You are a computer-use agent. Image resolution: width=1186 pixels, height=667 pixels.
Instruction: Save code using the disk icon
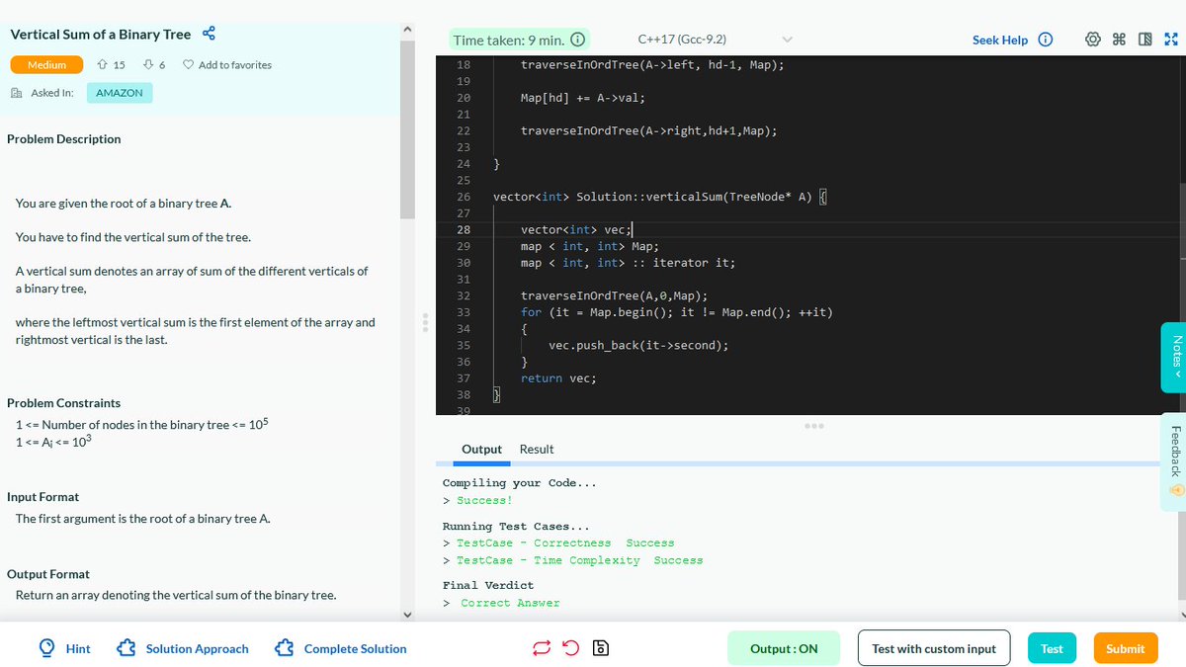tap(600, 649)
